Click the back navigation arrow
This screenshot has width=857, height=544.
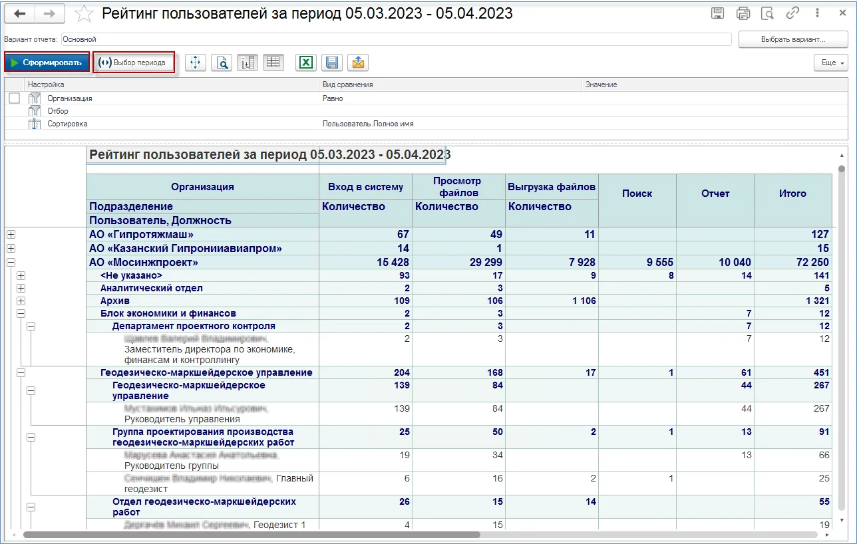click(20, 13)
